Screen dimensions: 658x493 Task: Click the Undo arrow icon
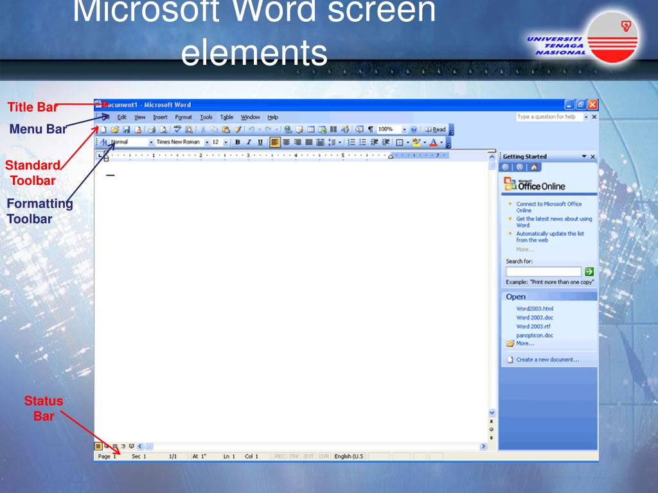pyautogui.click(x=251, y=130)
